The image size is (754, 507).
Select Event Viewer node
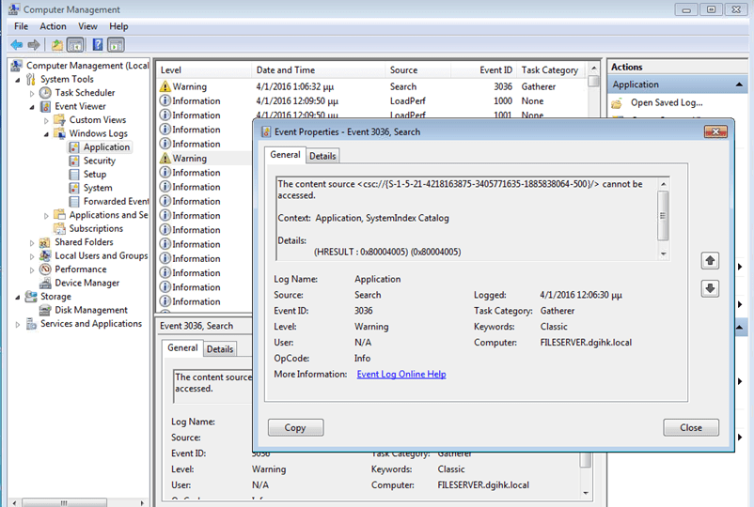point(80,106)
